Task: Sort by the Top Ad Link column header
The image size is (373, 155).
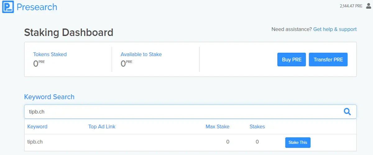Action: click(x=102, y=126)
